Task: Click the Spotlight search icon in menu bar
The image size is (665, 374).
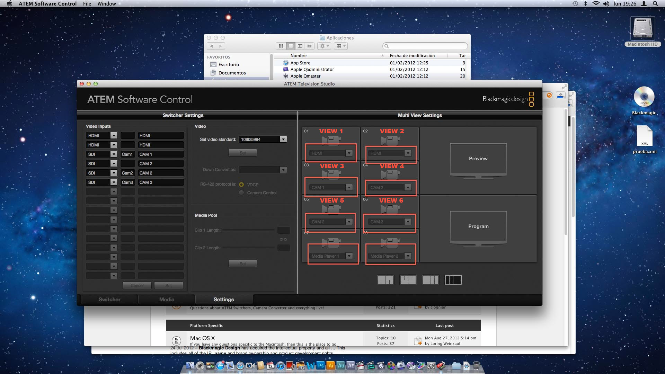Action: (x=655, y=3)
